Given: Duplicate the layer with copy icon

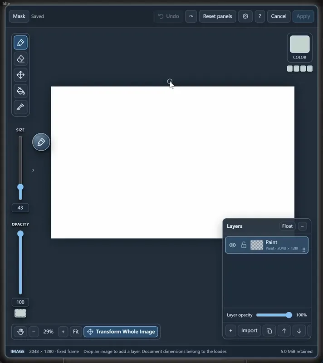Looking at the screenshot, I should click(x=269, y=330).
